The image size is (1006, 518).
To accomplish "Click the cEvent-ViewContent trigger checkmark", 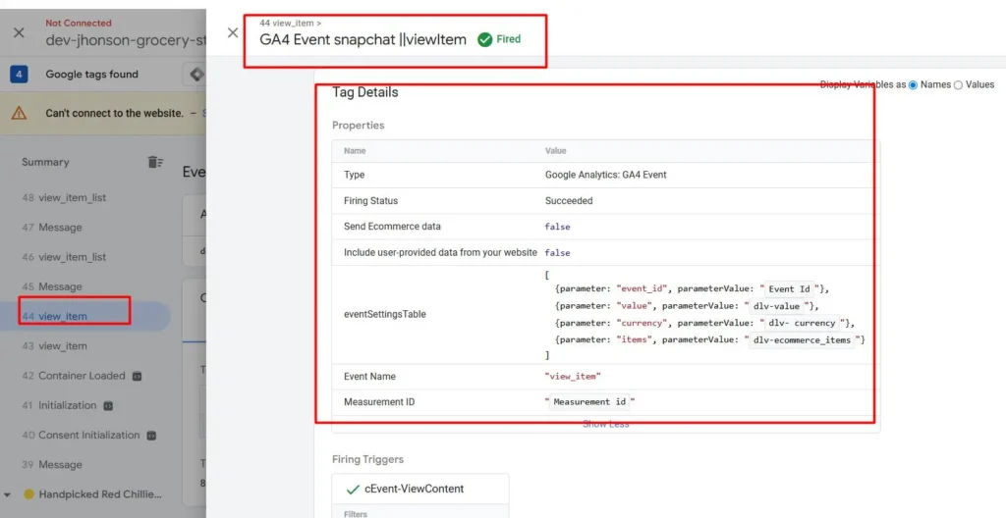I will pyautogui.click(x=353, y=490).
